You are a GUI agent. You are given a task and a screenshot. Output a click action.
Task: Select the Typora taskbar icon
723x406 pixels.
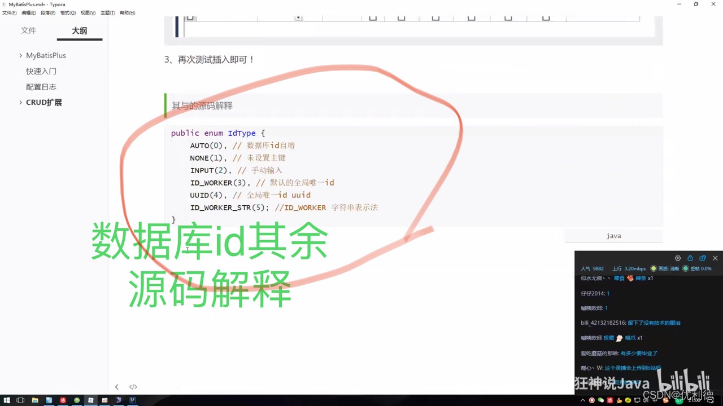90,400
